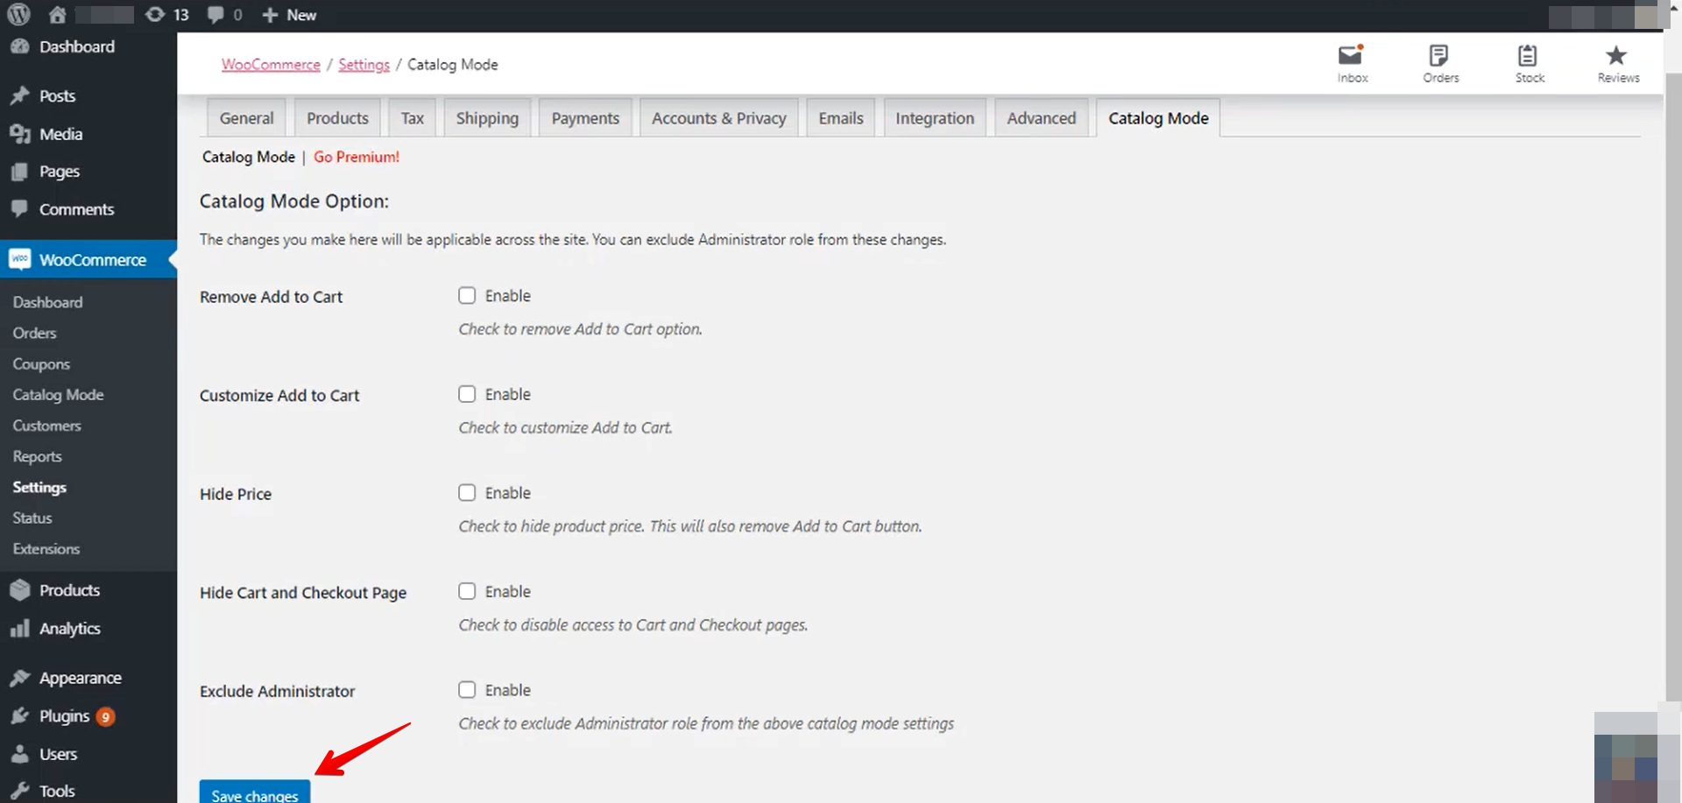Click the Save changes button
1682x803 pixels.
(x=255, y=792)
